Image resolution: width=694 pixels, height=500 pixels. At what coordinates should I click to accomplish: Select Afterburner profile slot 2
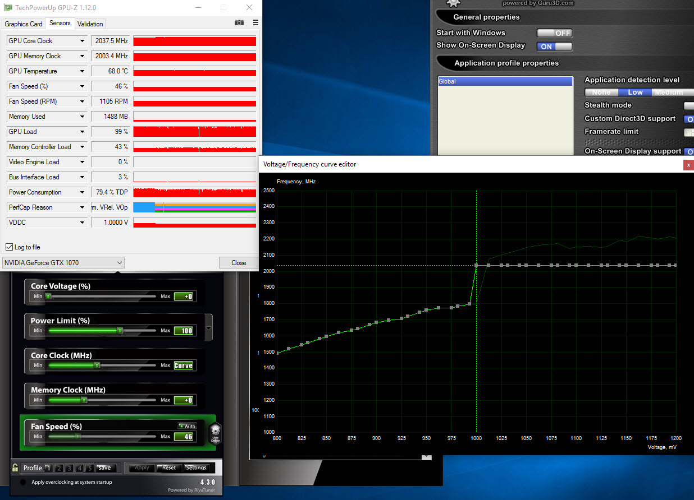click(58, 468)
